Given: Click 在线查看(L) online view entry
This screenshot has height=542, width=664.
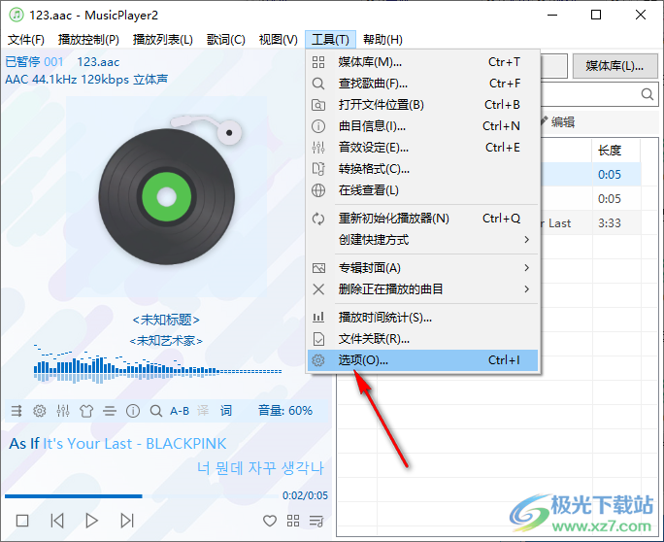Looking at the screenshot, I should pyautogui.click(x=422, y=190).
